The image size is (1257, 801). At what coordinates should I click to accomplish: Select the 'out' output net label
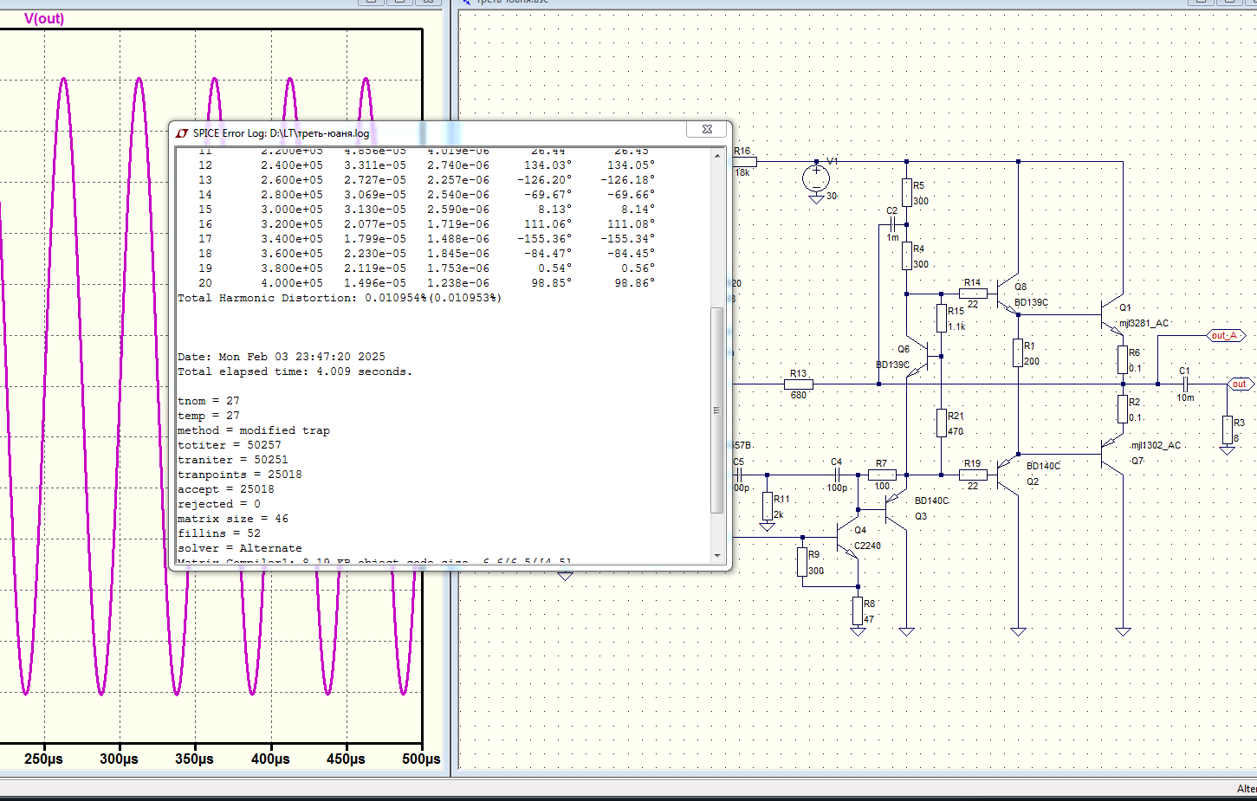coord(1240,384)
